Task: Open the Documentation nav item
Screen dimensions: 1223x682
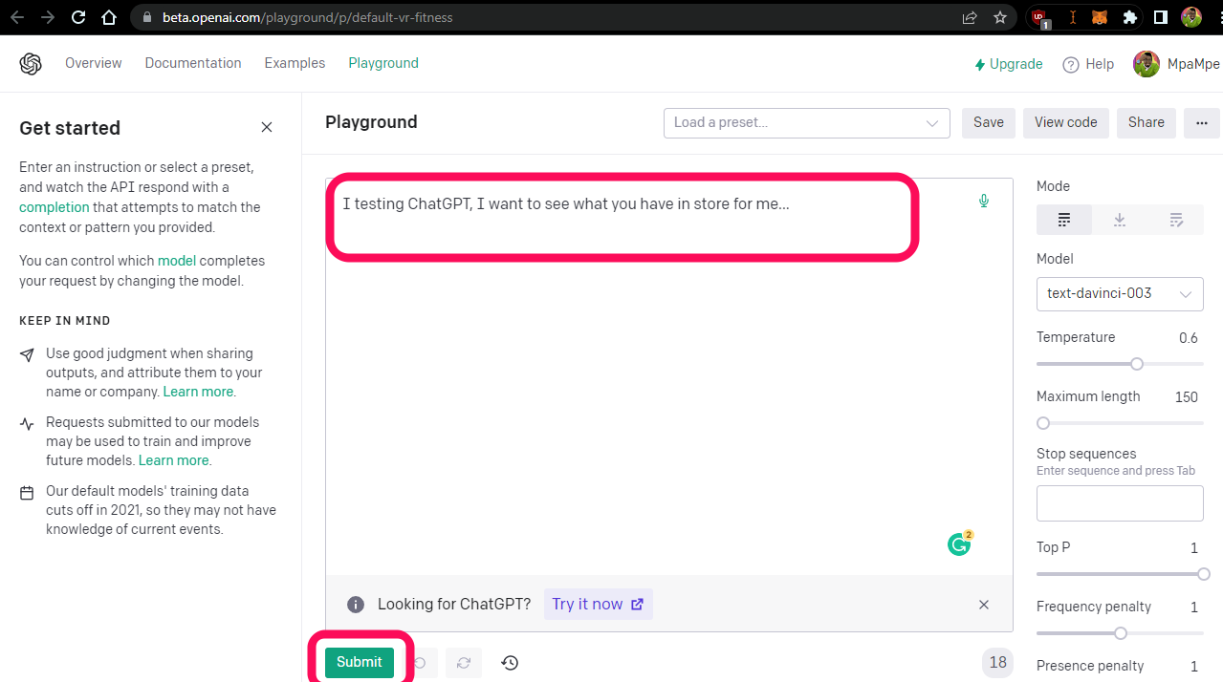Action: point(193,63)
